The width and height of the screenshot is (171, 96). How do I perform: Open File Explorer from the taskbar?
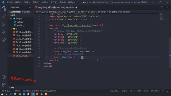pos(20,94)
